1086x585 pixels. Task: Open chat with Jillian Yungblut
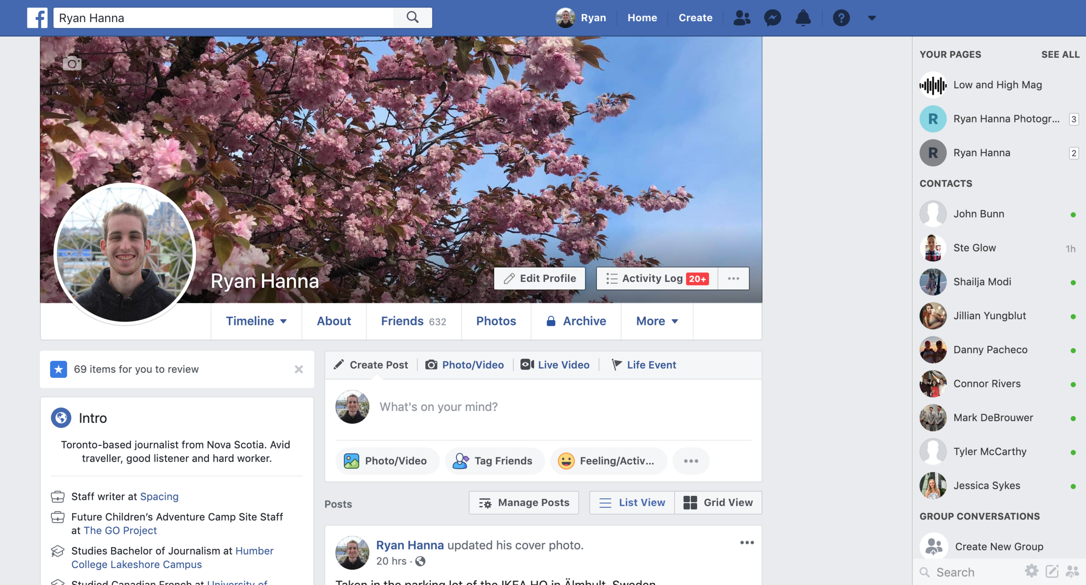(x=999, y=316)
